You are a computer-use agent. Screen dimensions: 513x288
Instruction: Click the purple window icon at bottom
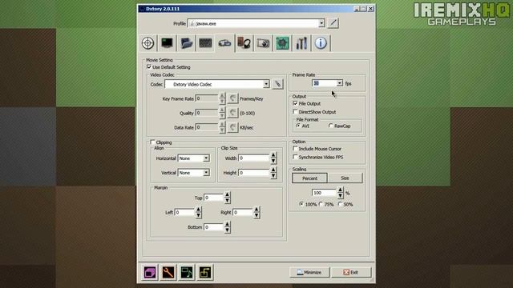point(150,272)
